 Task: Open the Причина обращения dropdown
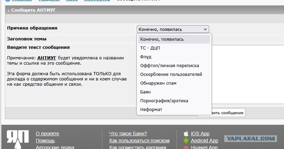point(173,29)
